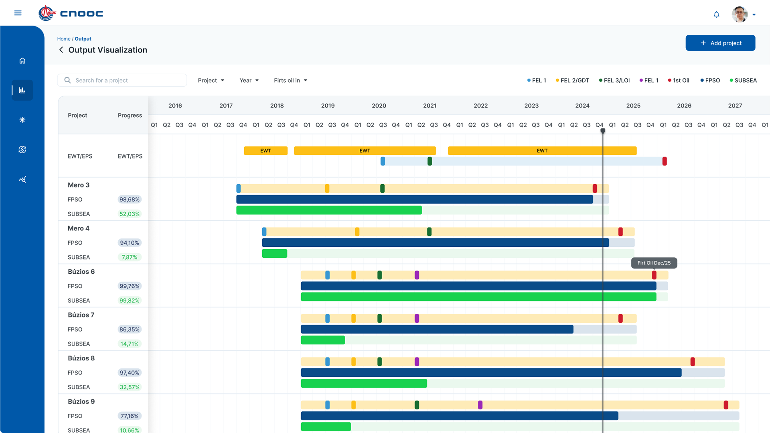Open the user avatar account menu
Image resolution: width=770 pixels, height=433 pixels.
pyautogui.click(x=744, y=14)
